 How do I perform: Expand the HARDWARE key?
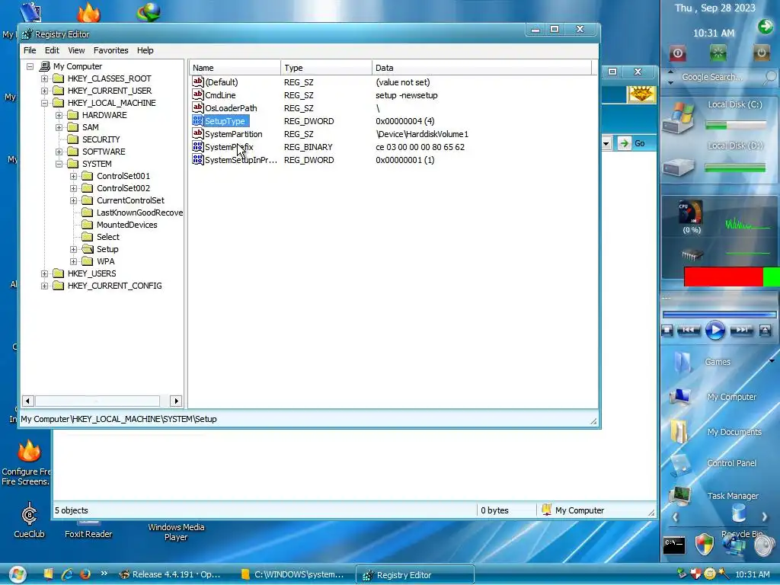[59, 115]
